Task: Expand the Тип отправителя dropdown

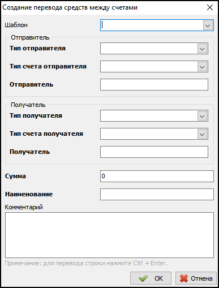Action: coord(202,49)
